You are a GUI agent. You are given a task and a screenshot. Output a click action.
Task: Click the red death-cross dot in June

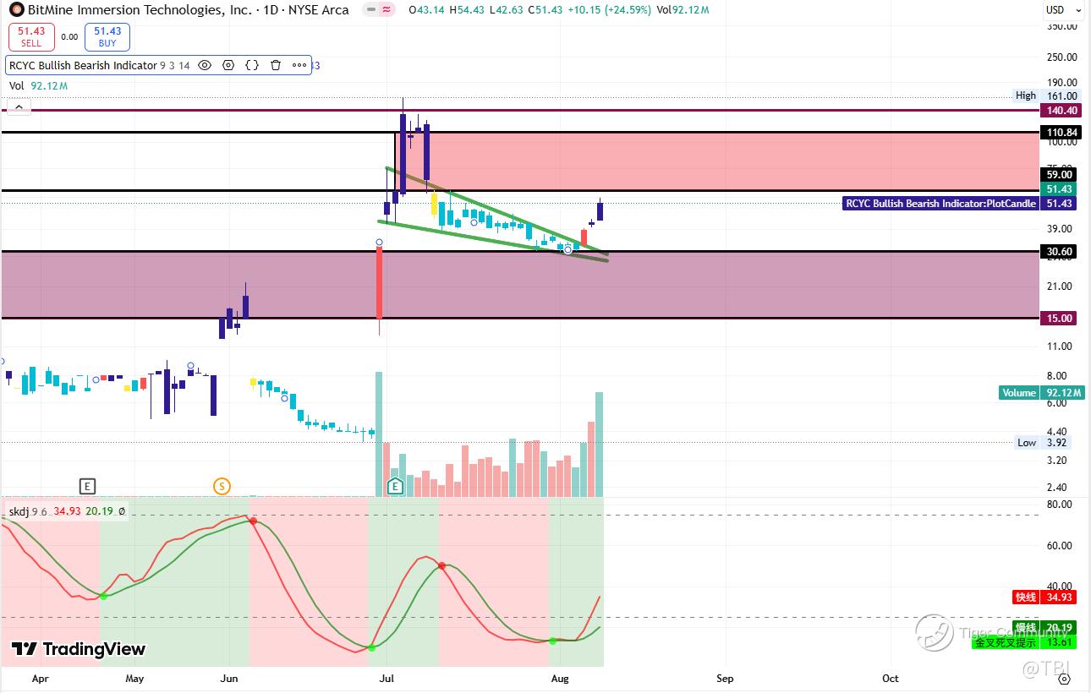pos(252,521)
